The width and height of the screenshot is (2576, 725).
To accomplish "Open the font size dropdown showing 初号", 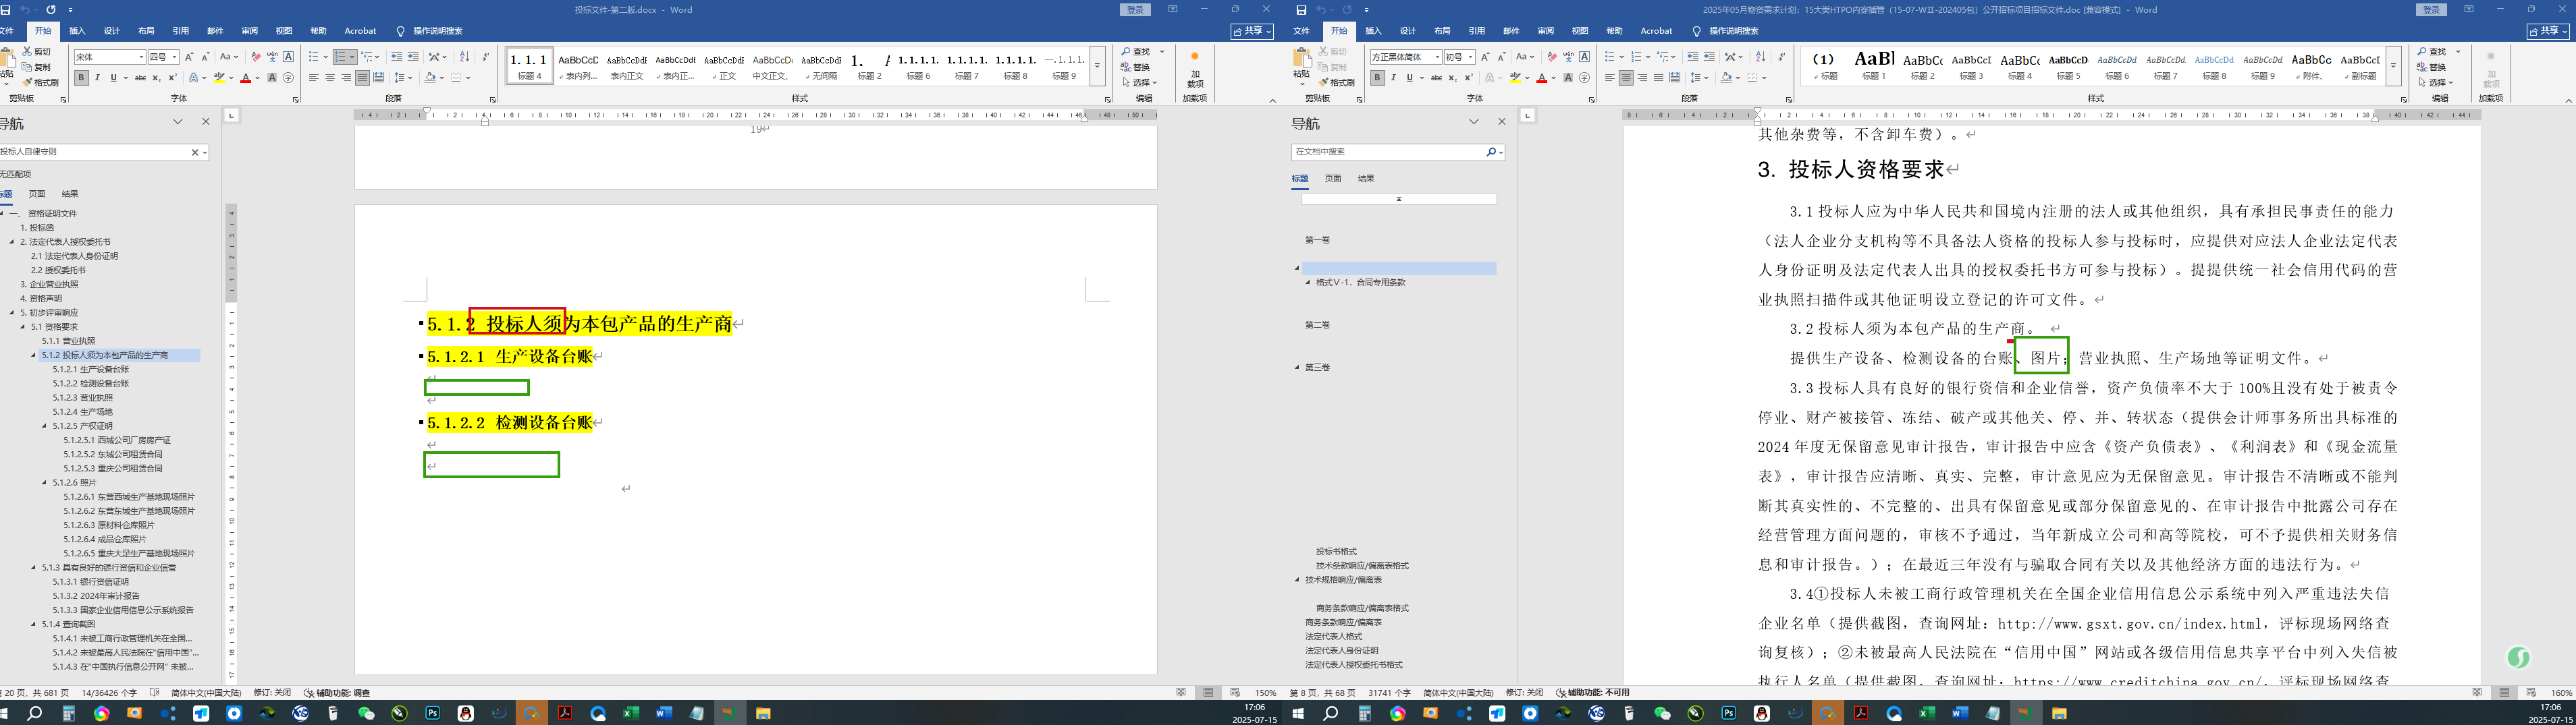I will pyautogui.click(x=1470, y=58).
